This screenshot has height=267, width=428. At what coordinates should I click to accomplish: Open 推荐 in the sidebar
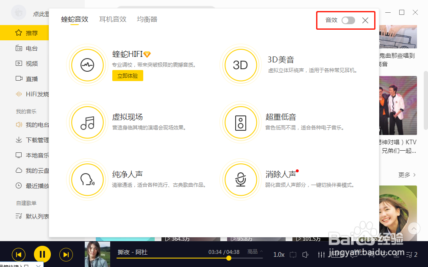[25, 33]
